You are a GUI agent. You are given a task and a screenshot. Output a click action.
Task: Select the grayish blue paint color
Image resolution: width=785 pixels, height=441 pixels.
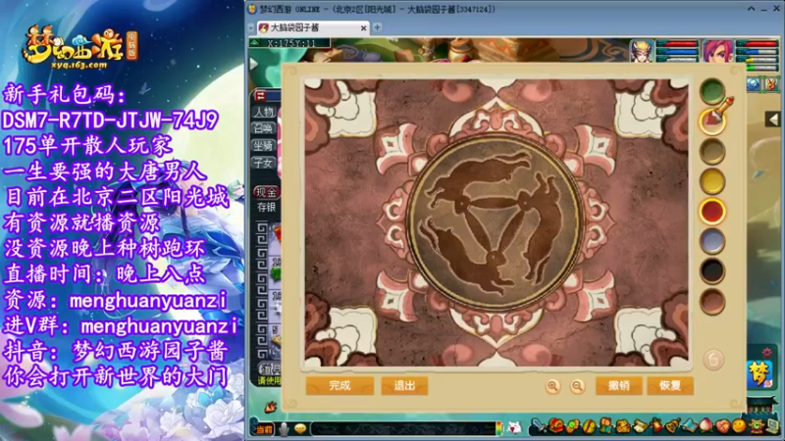click(712, 241)
